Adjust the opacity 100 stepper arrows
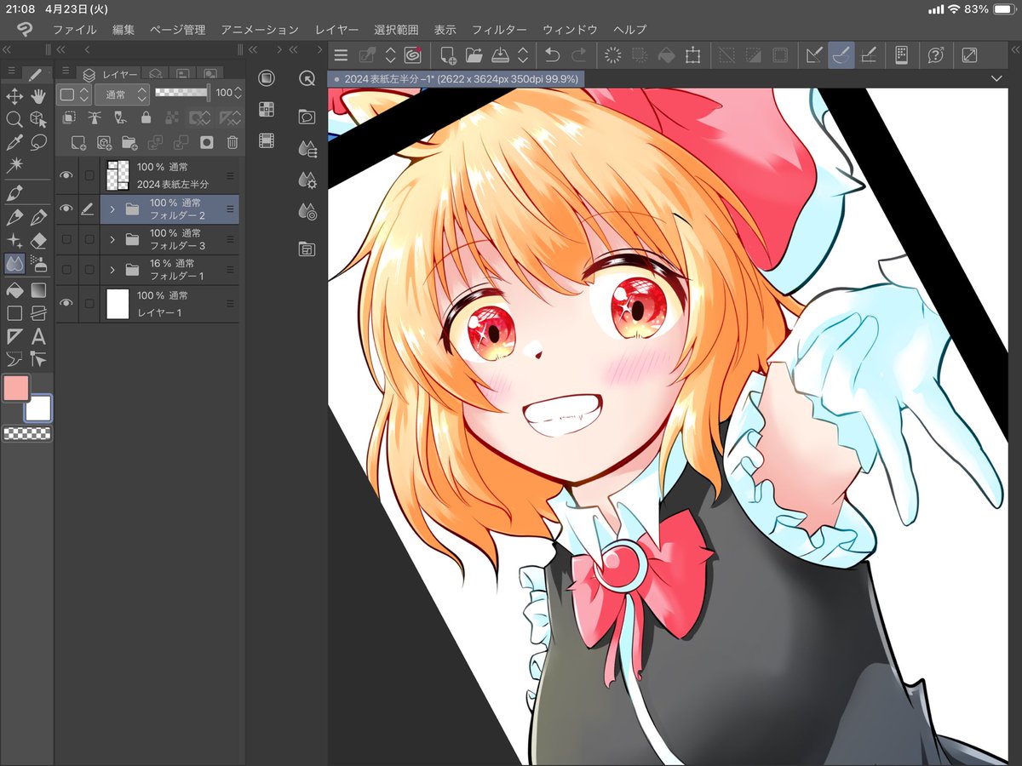This screenshot has height=766, width=1022. (238, 93)
